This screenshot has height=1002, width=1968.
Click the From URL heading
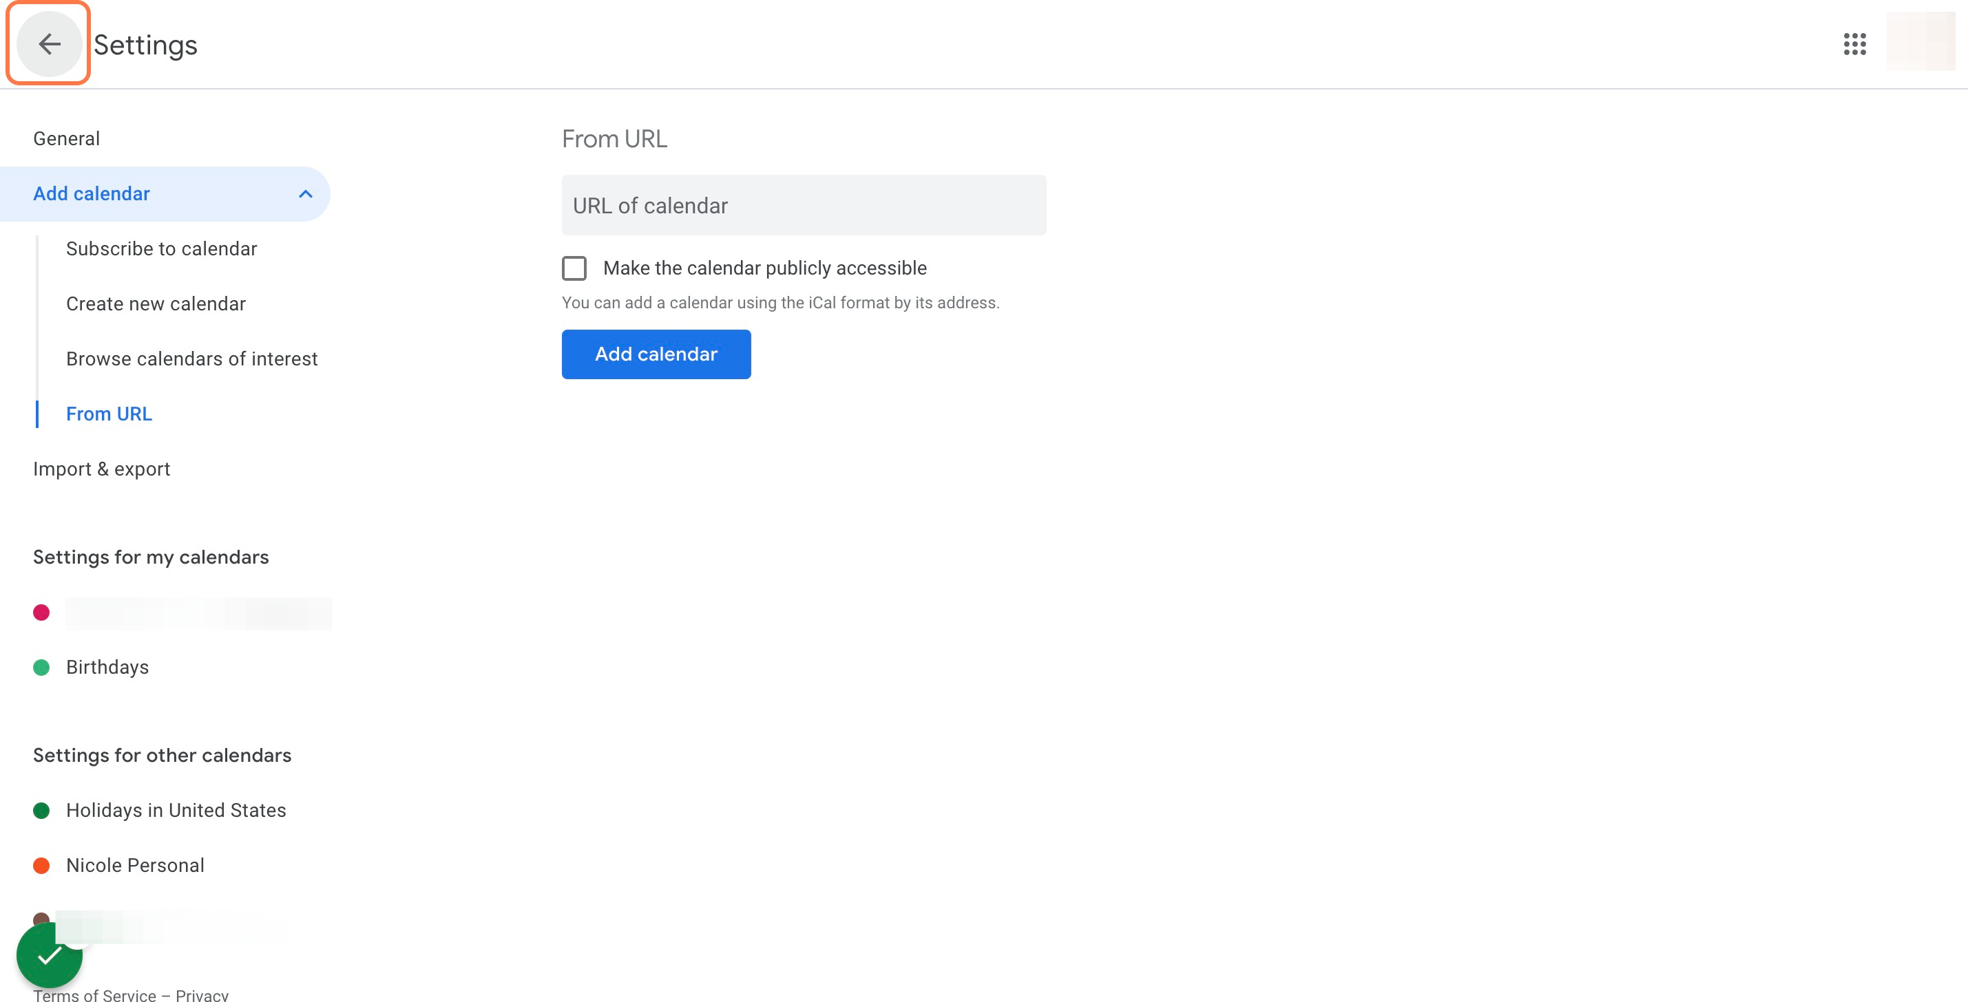[x=615, y=139]
